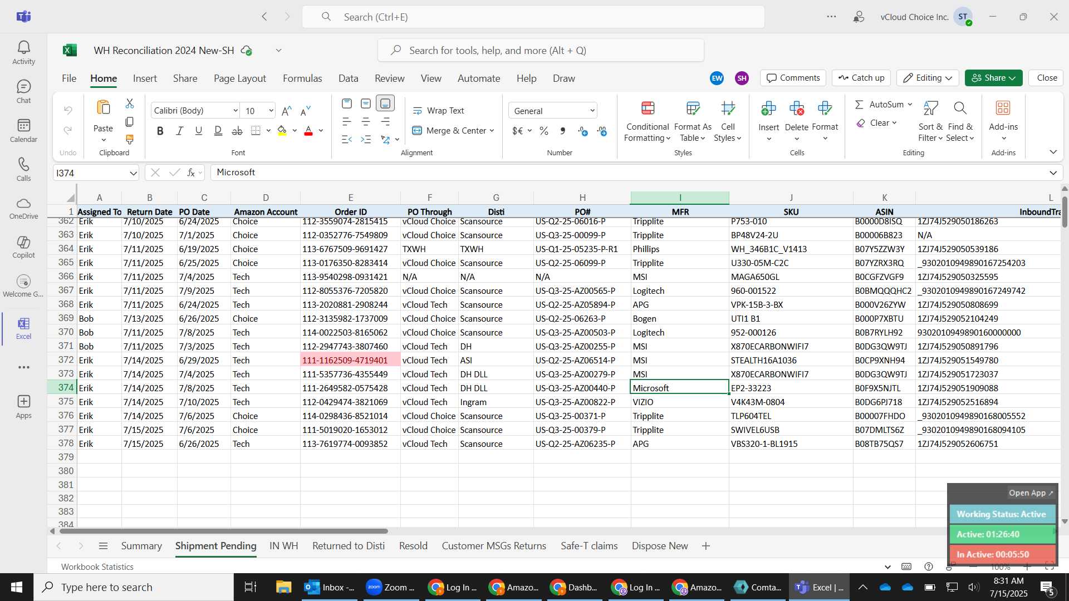Open Conditional Formatting menu
1069x601 pixels.
pyautogui.click(x=648, y=122)
